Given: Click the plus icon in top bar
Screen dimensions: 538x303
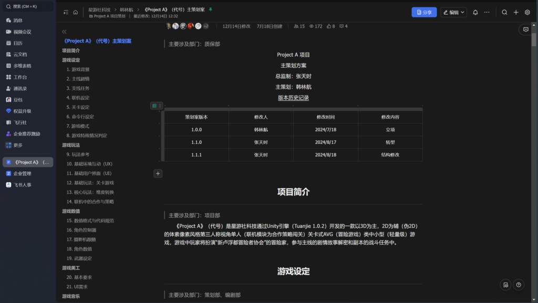Looking at the screenshot, I should coord(516,12).
